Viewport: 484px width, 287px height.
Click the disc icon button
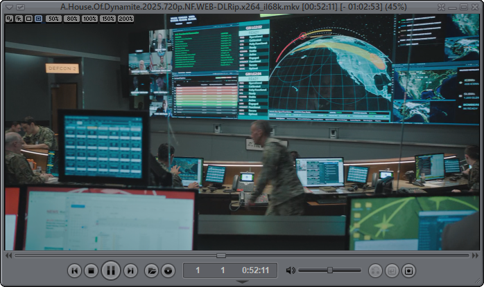coord(167,270)
